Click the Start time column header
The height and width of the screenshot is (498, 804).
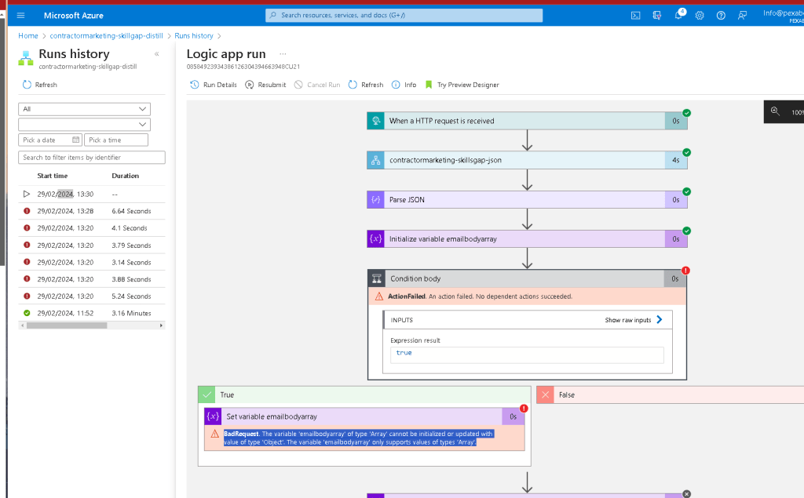(53, 176)
